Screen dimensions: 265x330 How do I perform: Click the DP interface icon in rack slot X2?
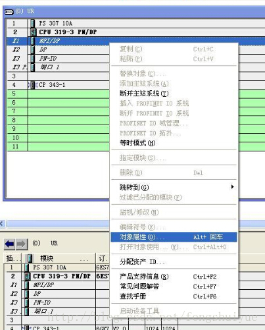pos(33,49)
